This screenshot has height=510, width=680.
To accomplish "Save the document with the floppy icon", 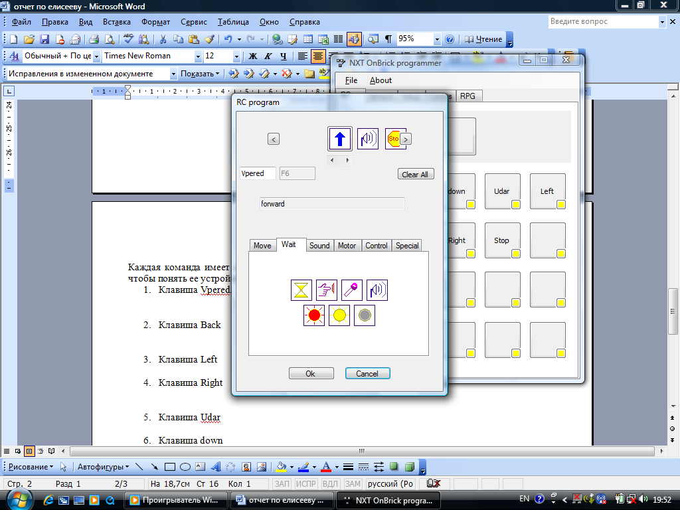I will coord(44,39).
